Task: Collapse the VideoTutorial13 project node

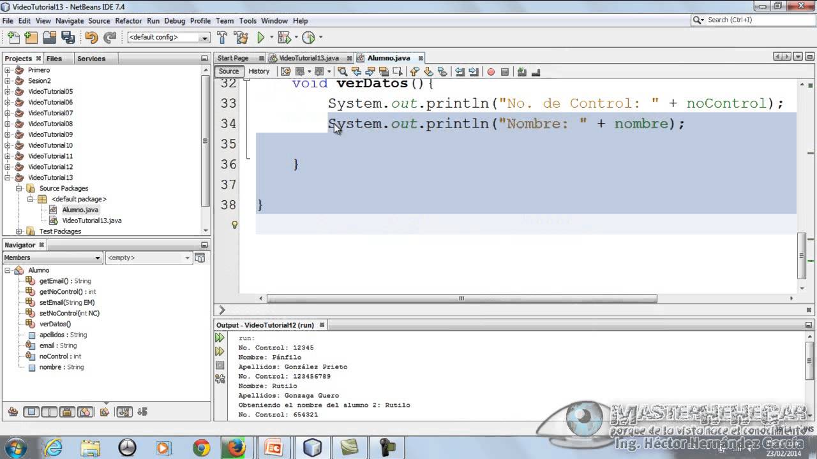Action: [8, 177]
